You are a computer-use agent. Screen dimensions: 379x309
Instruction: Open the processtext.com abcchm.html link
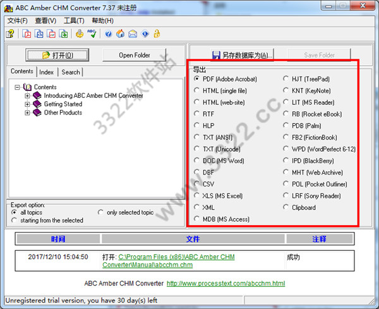click(x=226, y=283)
